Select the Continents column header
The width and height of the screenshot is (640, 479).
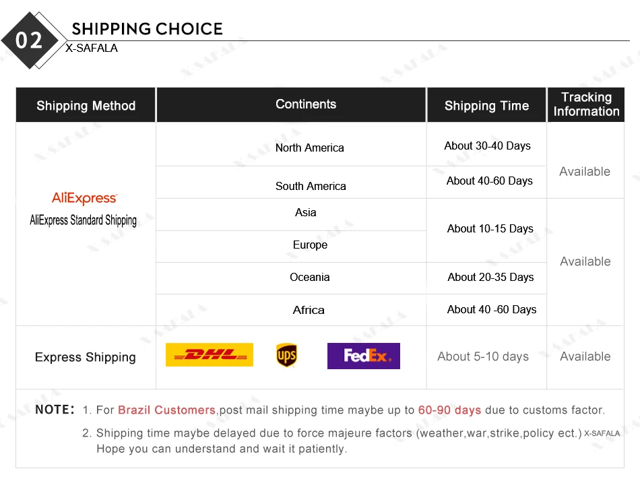[x=306, y=104]
